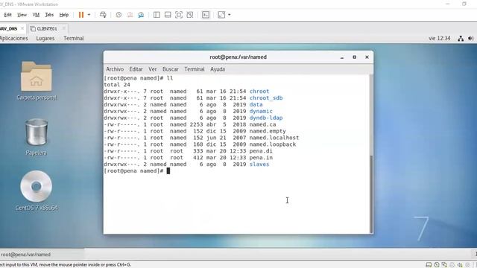Image resolution: width=477 pixels, height=268 pixels.
Task: Click the pena.in file name
Action: 261,158
